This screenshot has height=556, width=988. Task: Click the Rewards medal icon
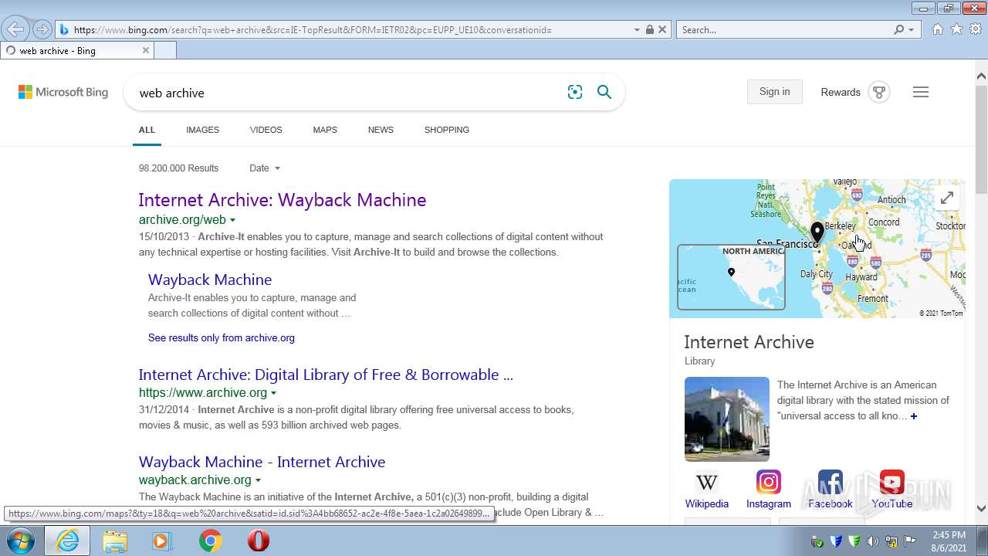coord(878,92)
